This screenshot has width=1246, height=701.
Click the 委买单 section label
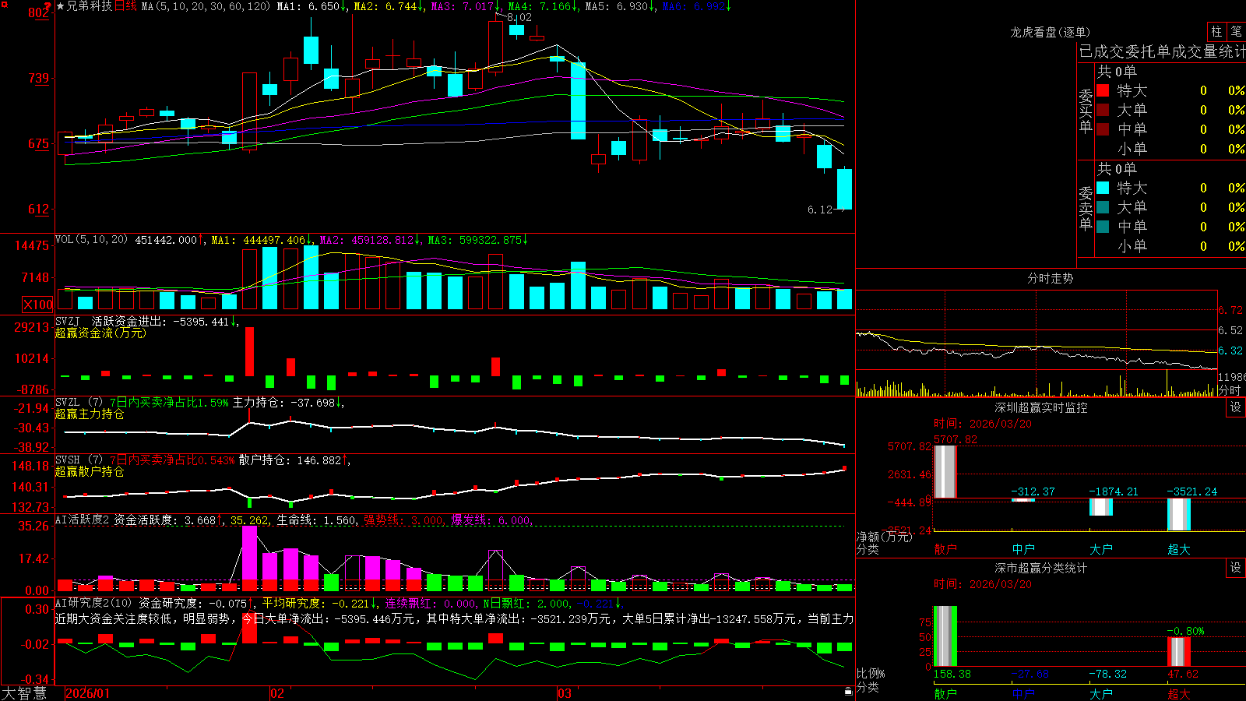[1086, 111]
